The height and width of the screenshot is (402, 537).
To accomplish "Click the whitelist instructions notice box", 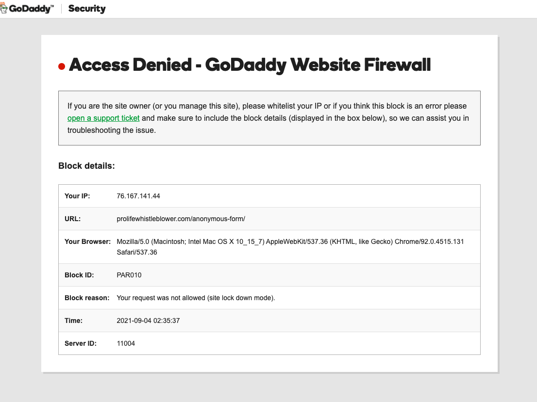I will tap(269, 118).
